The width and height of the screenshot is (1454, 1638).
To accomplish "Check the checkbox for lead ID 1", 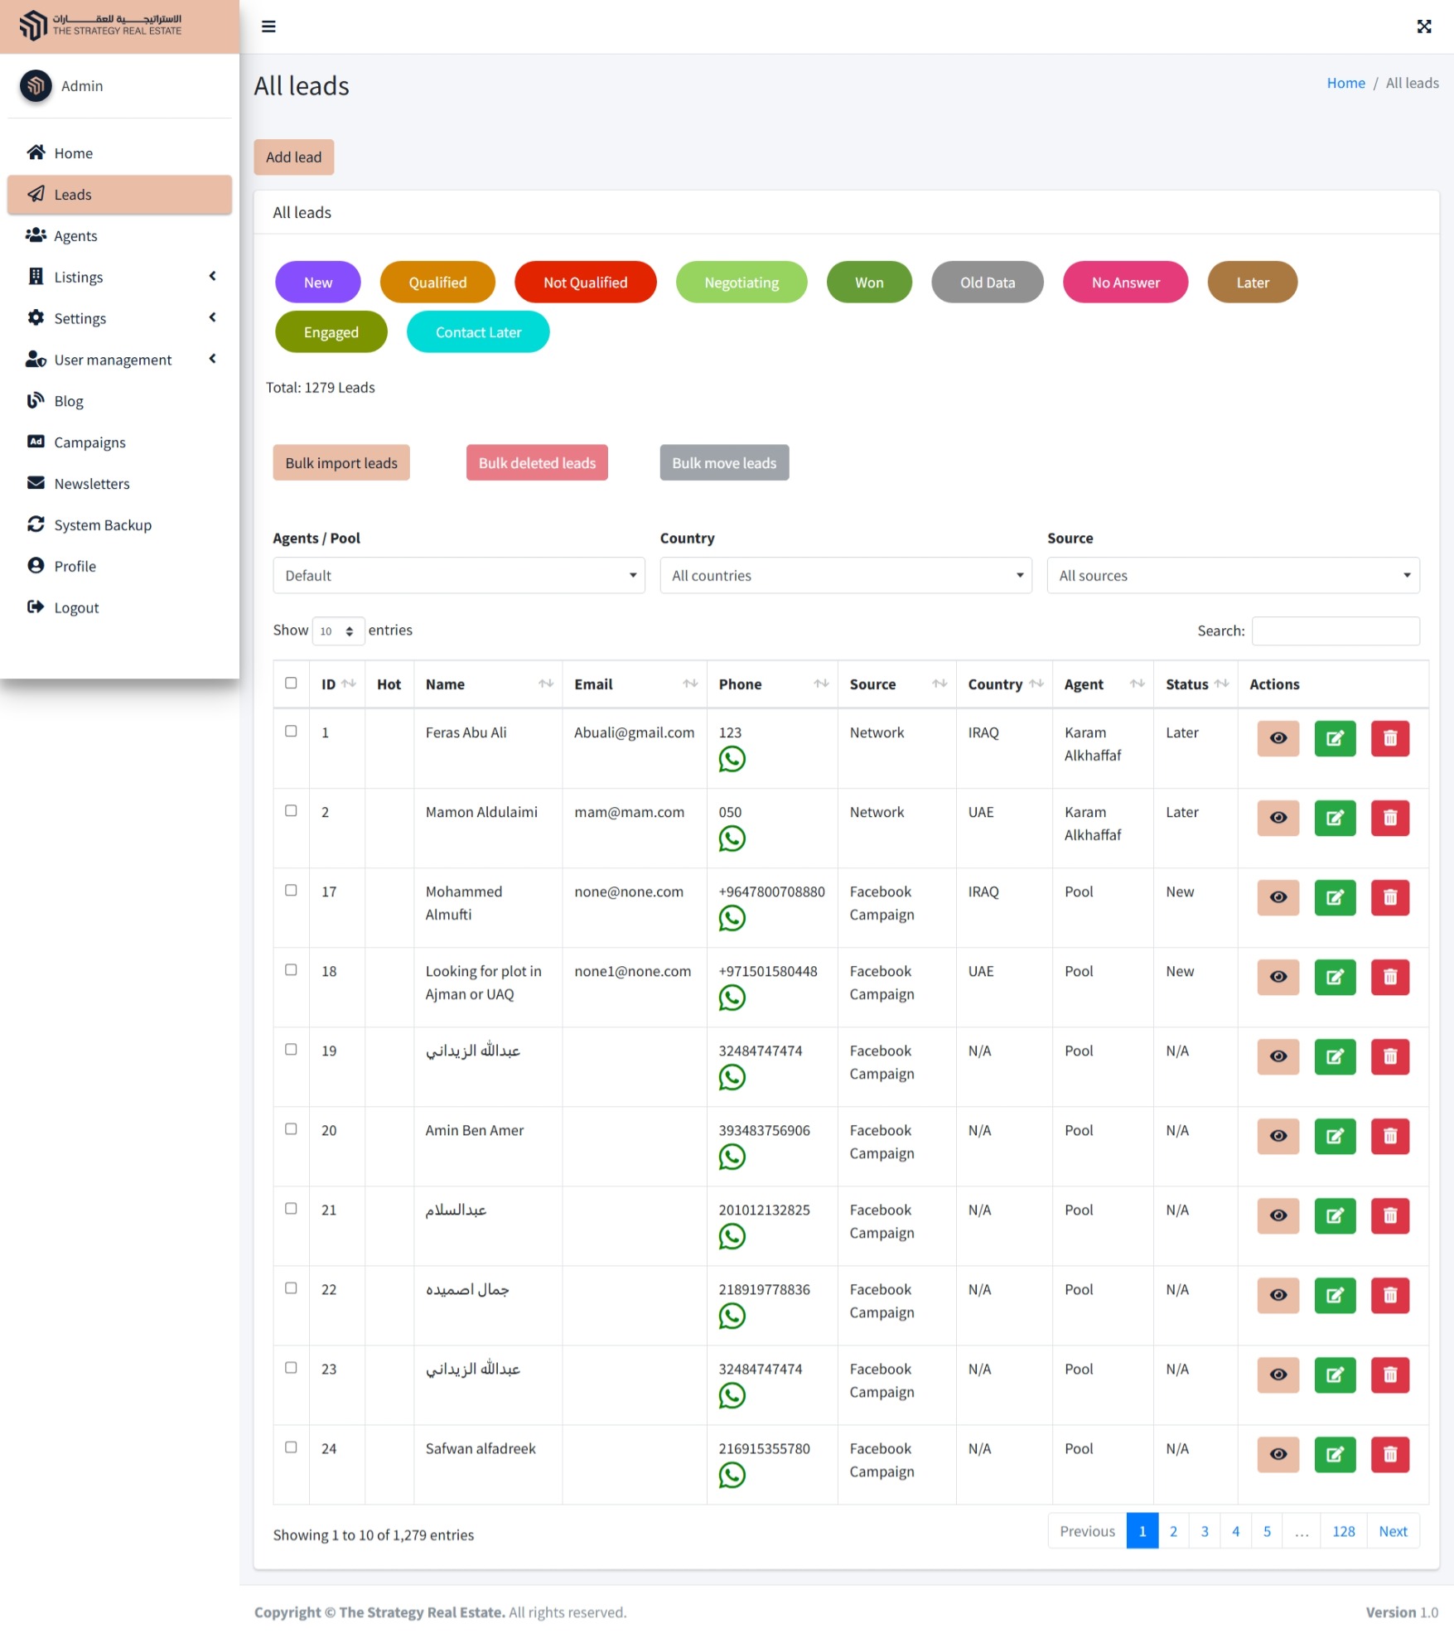I will [x=291, y=732].
